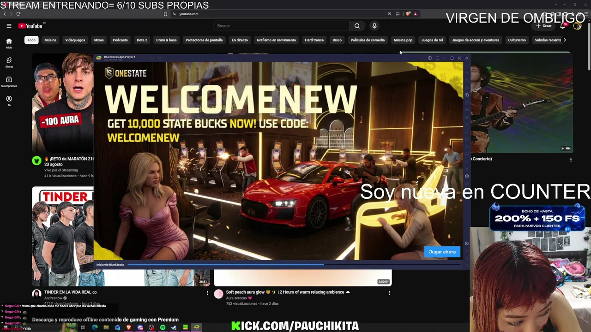Click the Jugar ahora button
This screenshot has height=332, width=591.
click(x=442, y=252)
